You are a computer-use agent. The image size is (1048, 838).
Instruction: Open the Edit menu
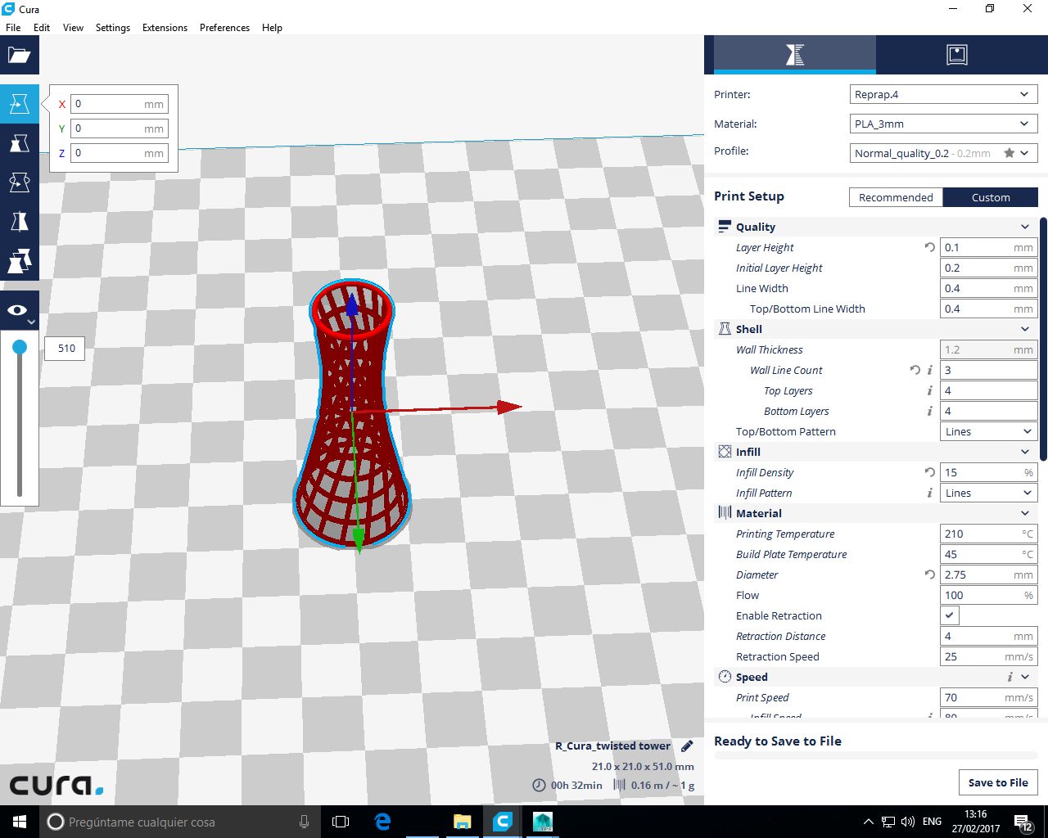coord(42,27)
